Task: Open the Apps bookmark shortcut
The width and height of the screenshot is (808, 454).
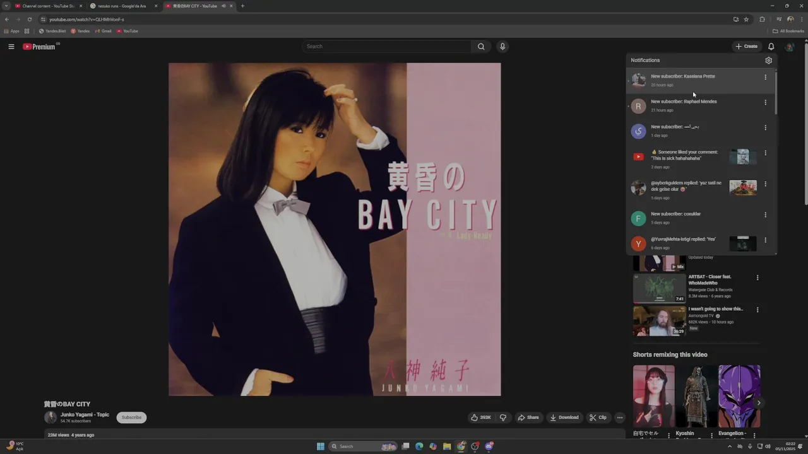Action: pyautogui.click(x=12, y=31)
